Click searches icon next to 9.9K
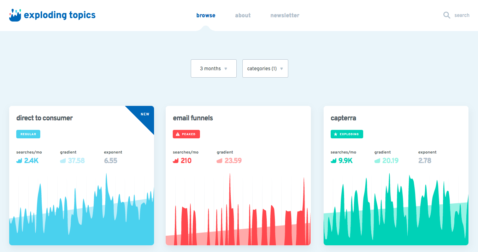The width and height of the screenshot is (478, 252). 334,161
